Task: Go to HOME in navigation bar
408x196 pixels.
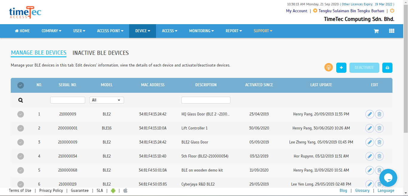Action: 22,31
